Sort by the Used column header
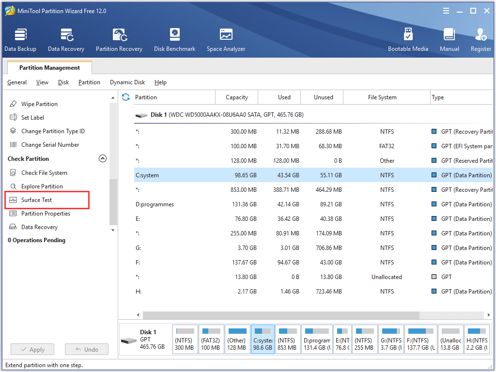The width and height of the screenshot is (496, 372). 279,97
